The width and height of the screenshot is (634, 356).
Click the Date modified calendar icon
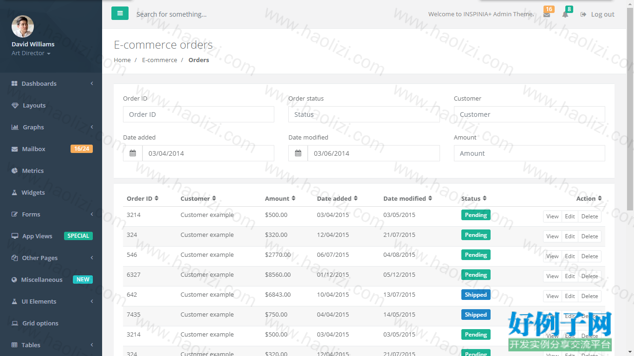298,153
